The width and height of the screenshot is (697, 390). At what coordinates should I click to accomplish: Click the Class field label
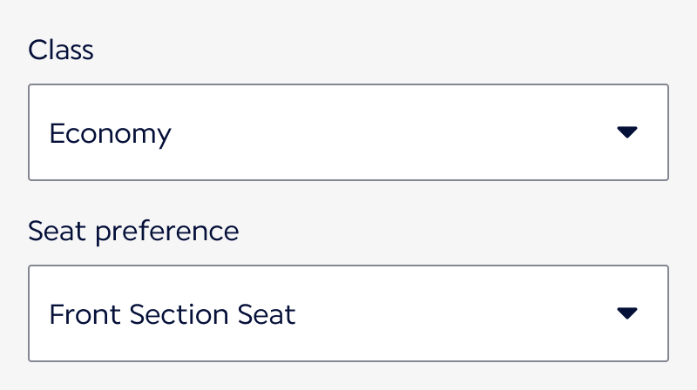pyautogui.click(x=61, y=50)
